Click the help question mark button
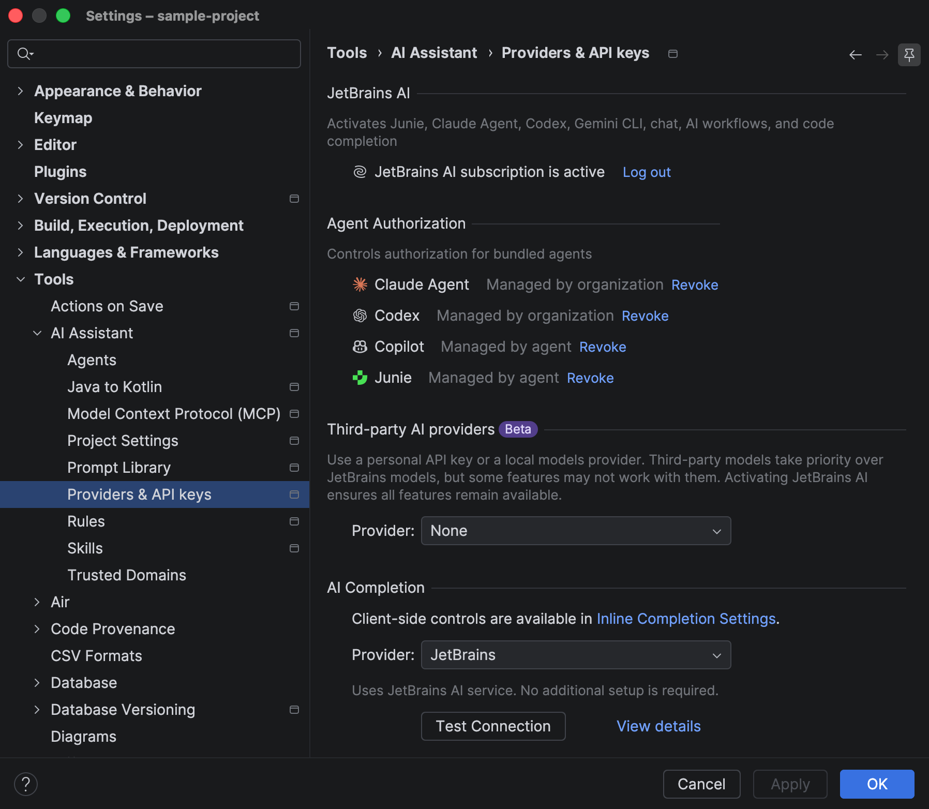This screenshot has height=809, width=929. coord(26,784)
